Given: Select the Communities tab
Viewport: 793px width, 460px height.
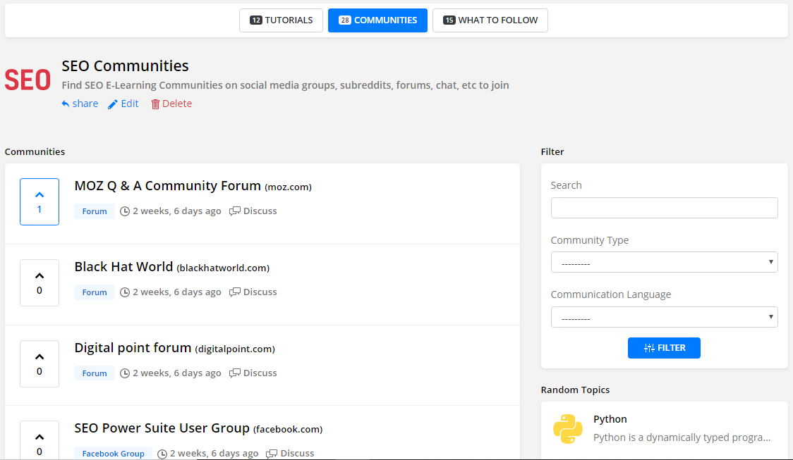Looking at the screenshot, I should (x=377, y=20).
